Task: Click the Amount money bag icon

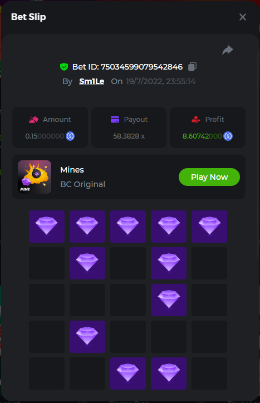Action: [34, 120]
